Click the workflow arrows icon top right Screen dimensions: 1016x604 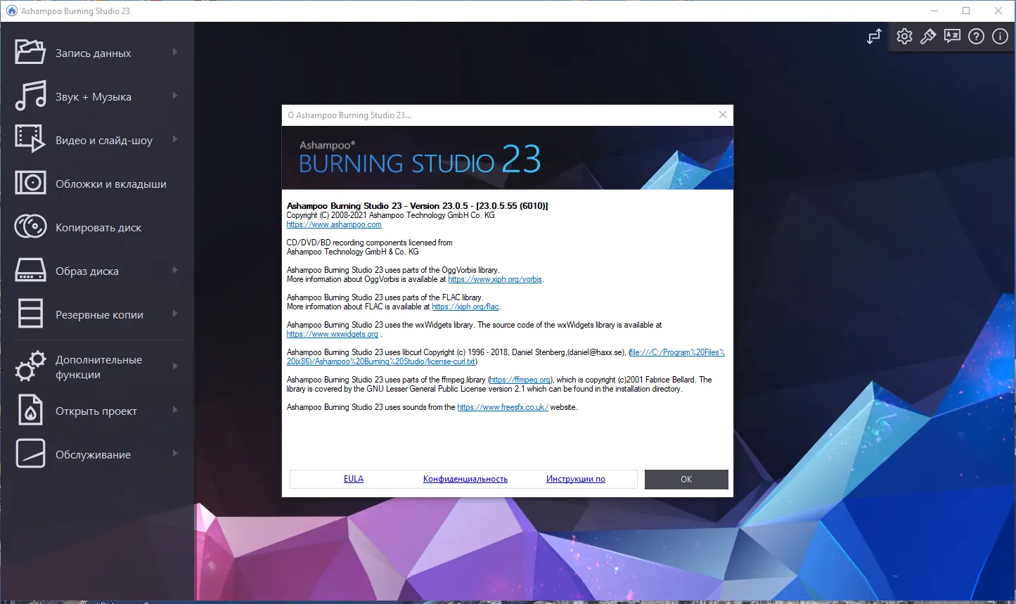[x=873, y=36]
